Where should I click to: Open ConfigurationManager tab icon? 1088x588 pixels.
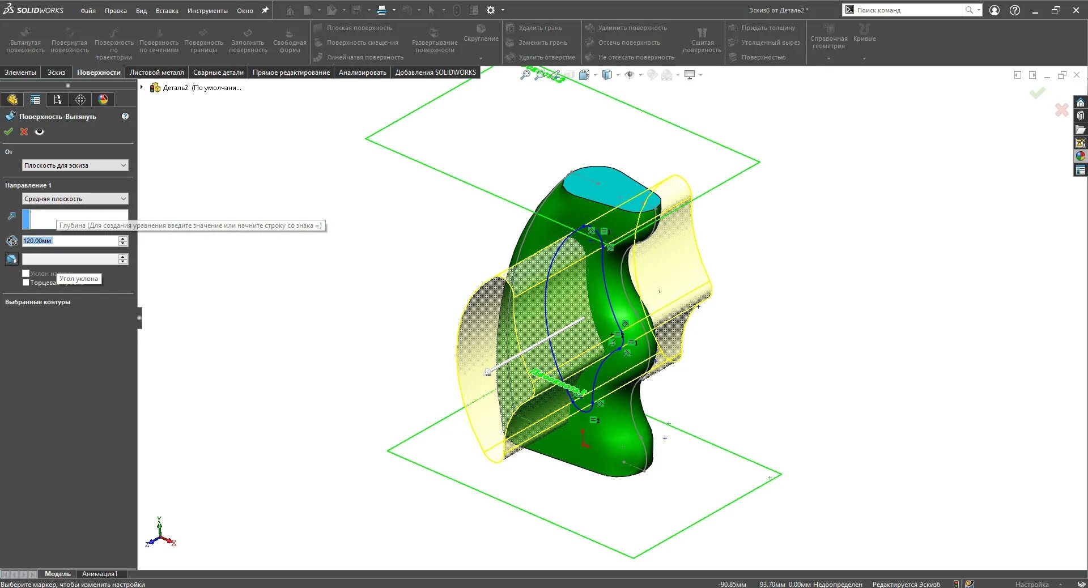click(58, 100)
